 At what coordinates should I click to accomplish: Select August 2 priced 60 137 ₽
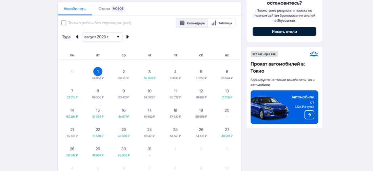click(x=124, y=74)
